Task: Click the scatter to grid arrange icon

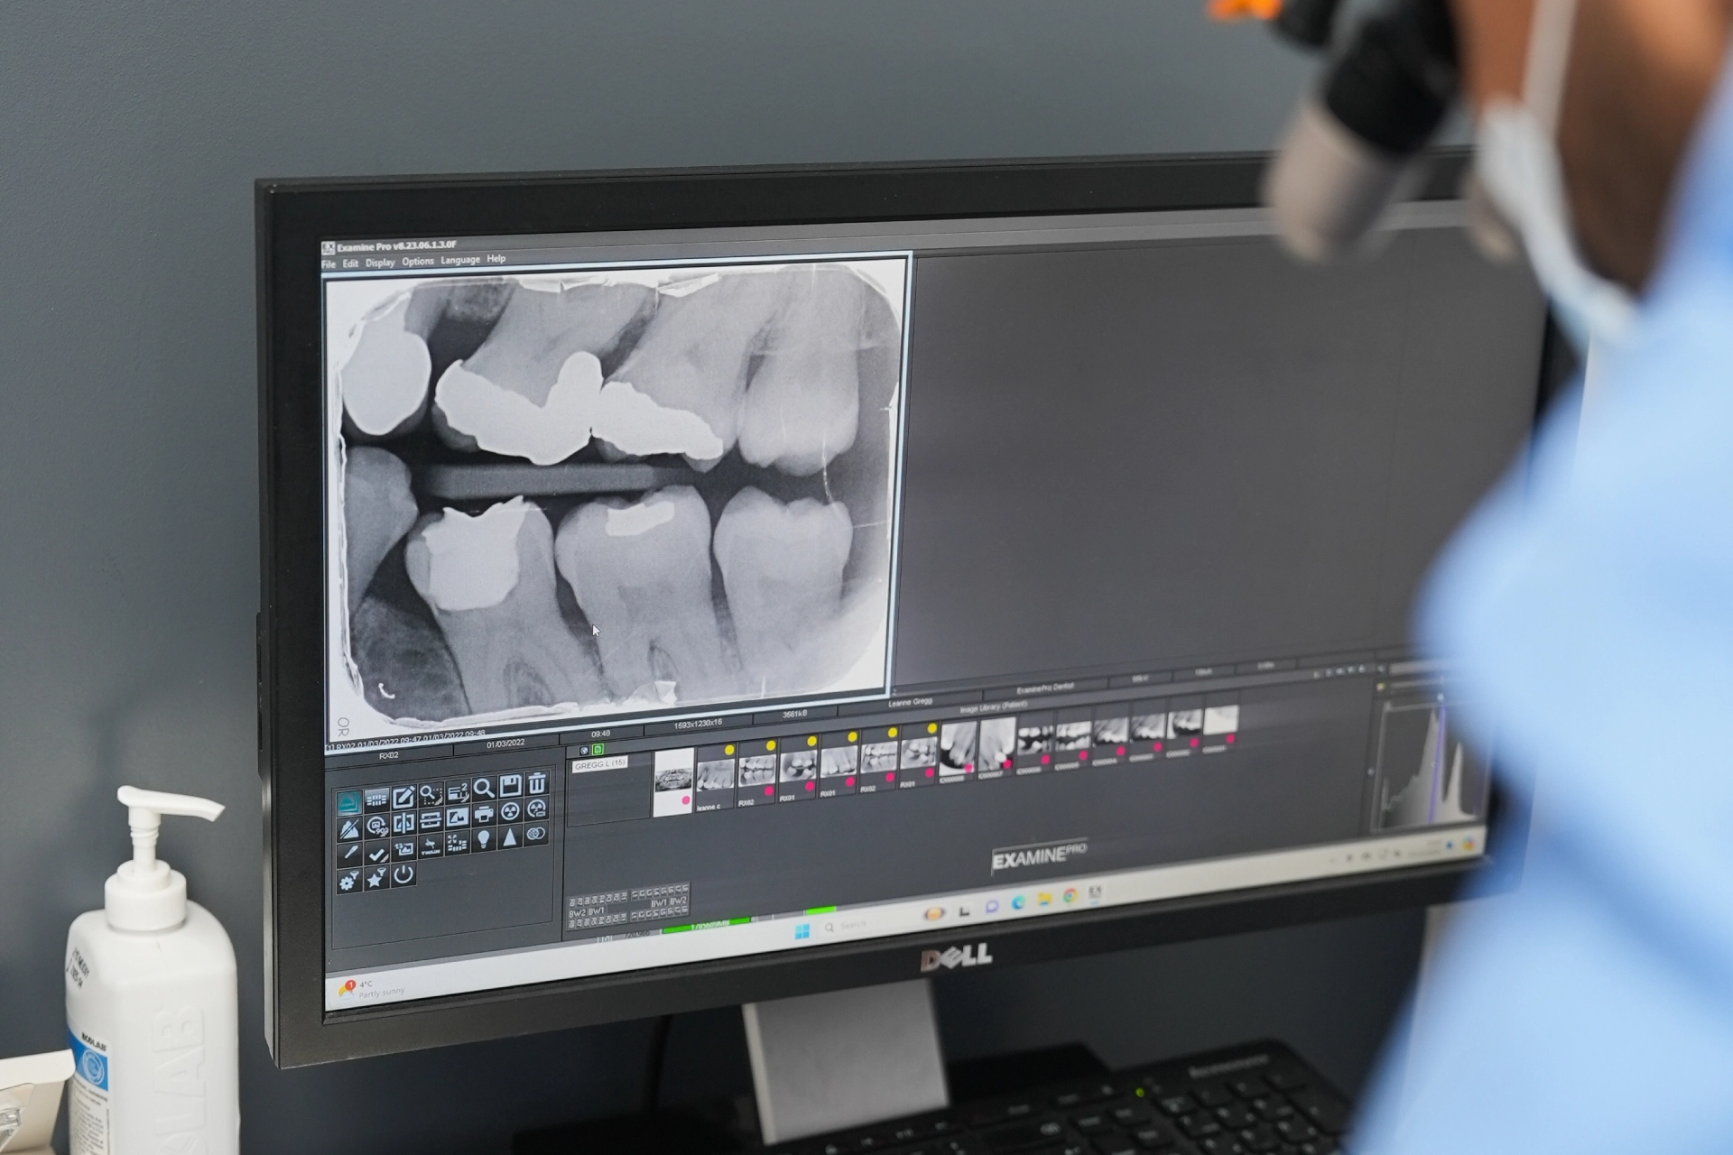Action: tap(458, 843)
